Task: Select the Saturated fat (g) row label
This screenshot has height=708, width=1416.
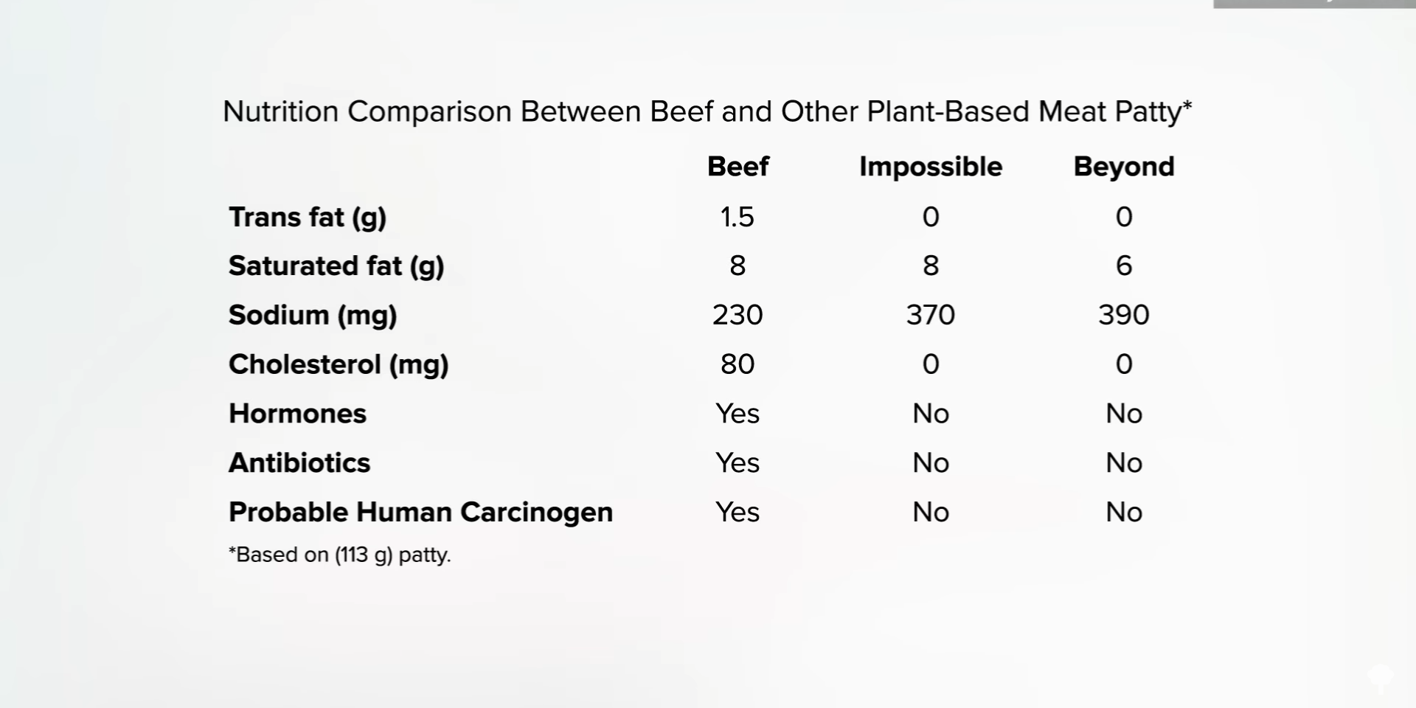Action: click(x=336, y=266)
